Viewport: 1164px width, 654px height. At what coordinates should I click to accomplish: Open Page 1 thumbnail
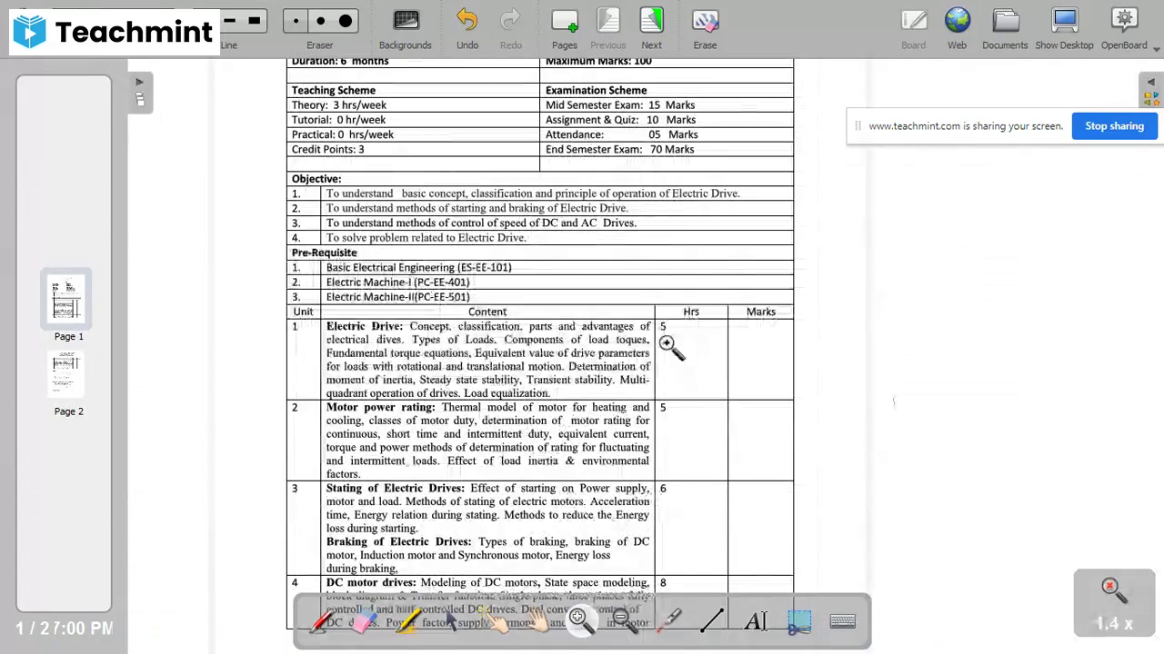click(65, 300)
